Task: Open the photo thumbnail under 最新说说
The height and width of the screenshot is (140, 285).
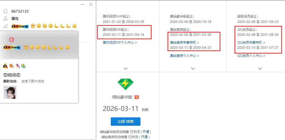Action: click(10, 92)
